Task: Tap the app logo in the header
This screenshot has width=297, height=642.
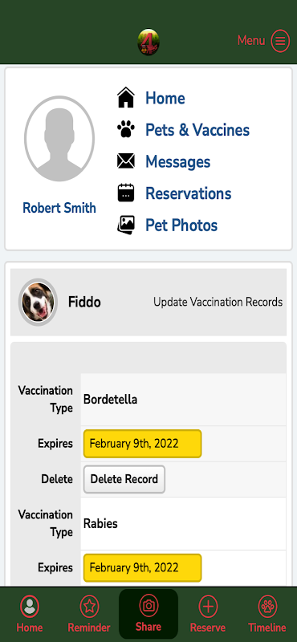Action: tap(148, 42)
